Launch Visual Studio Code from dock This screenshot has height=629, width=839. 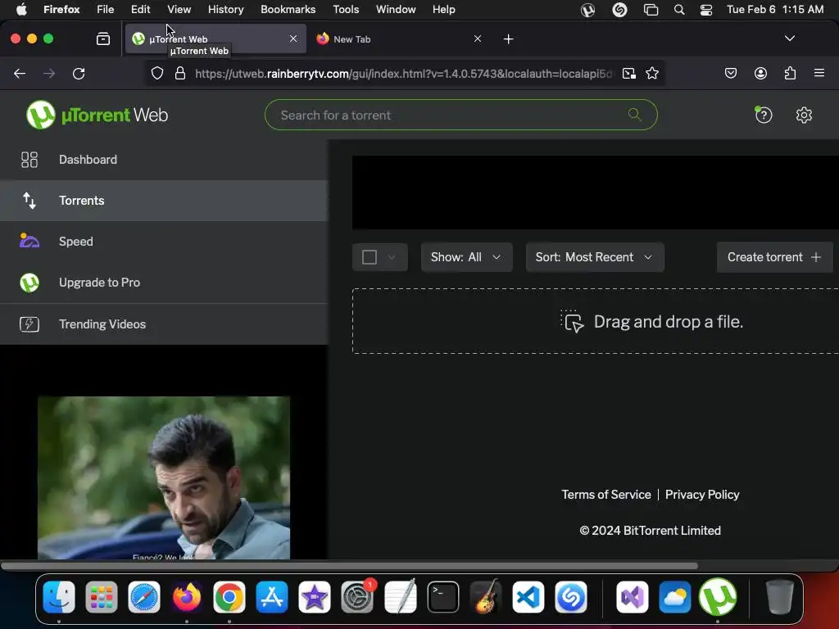[528, 597]
